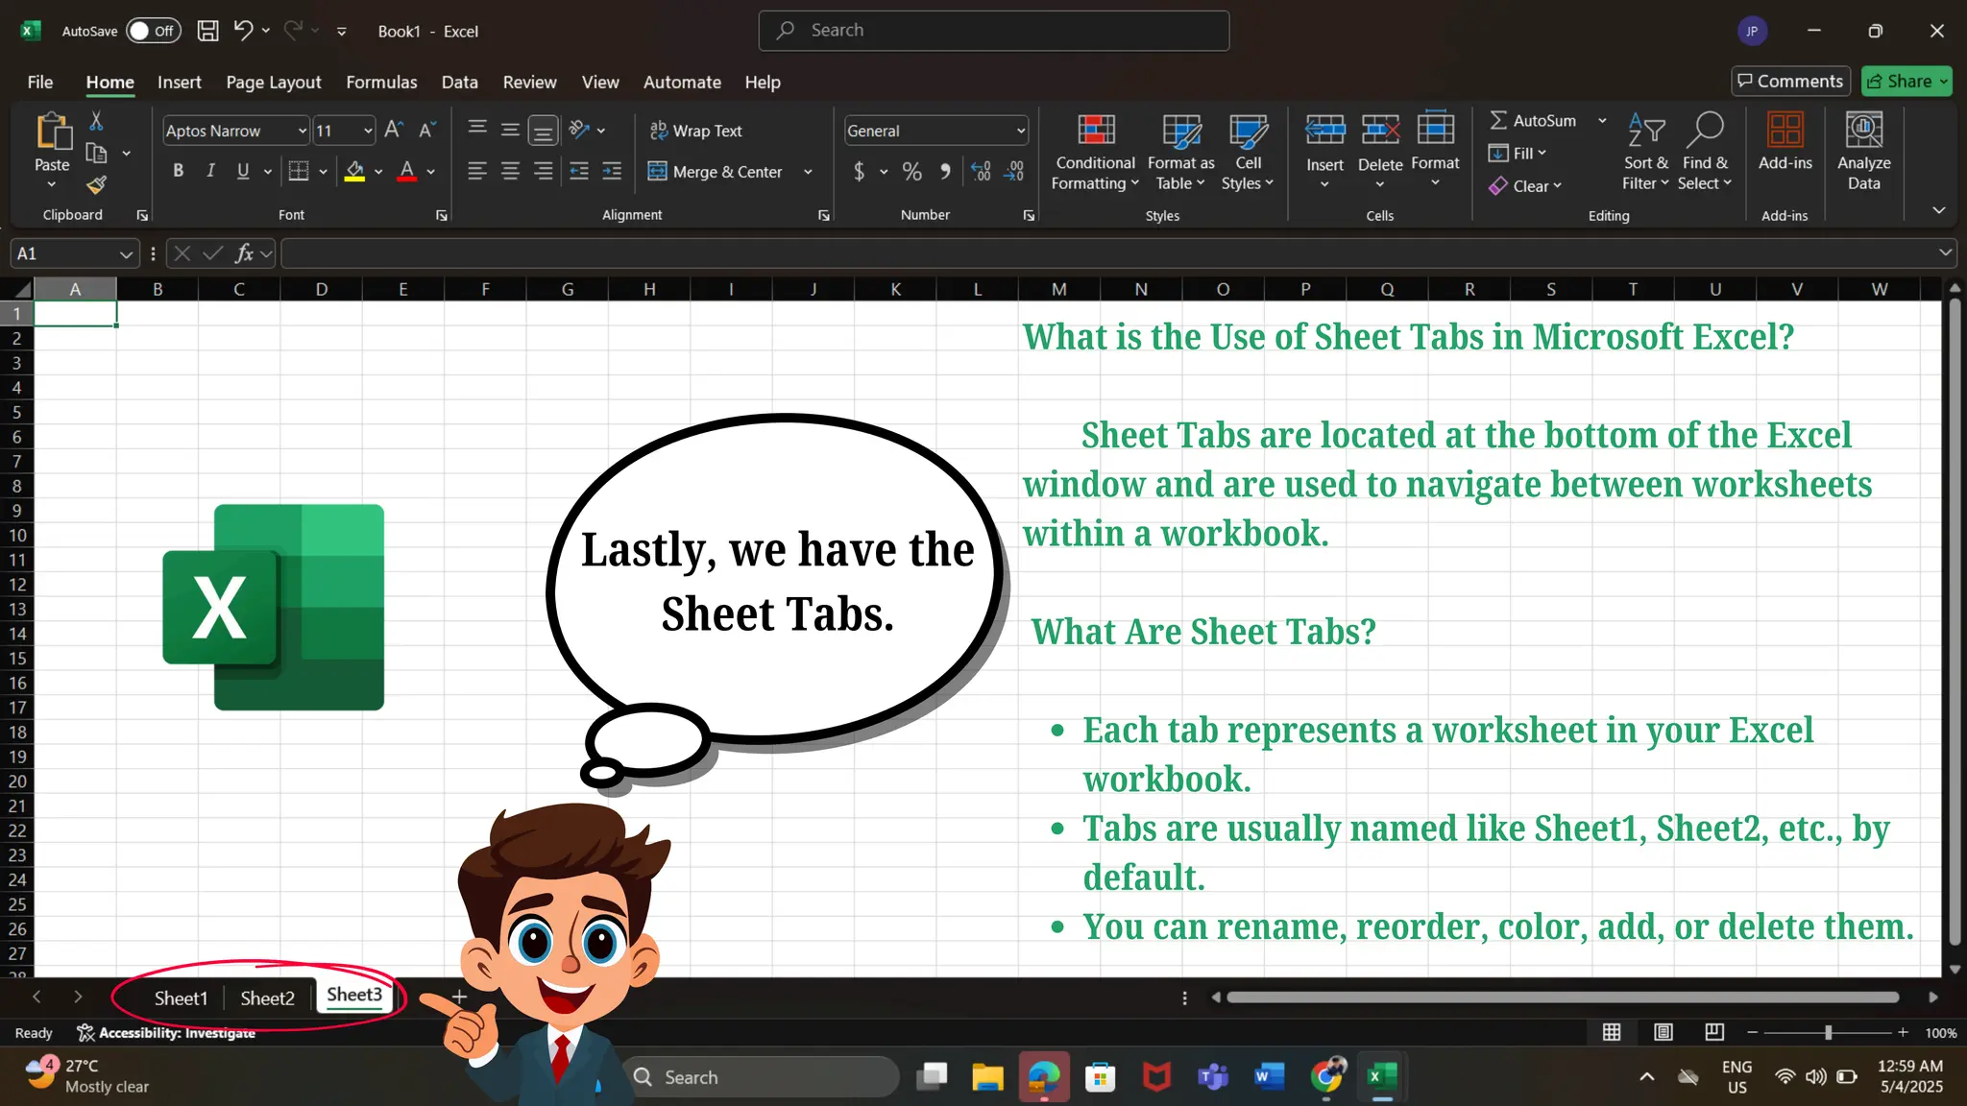
Task: Switch to Insert ribbon tab
Action: point(180,82)
